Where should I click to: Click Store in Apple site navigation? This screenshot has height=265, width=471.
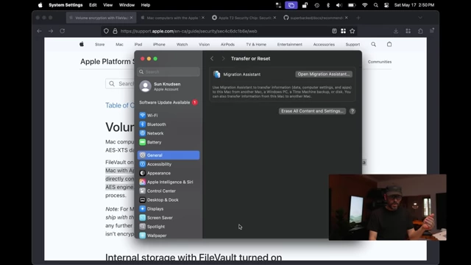coord(100,44)
